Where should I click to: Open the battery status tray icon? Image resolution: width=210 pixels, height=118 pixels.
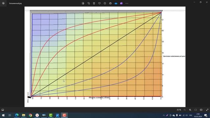(180, 115)
